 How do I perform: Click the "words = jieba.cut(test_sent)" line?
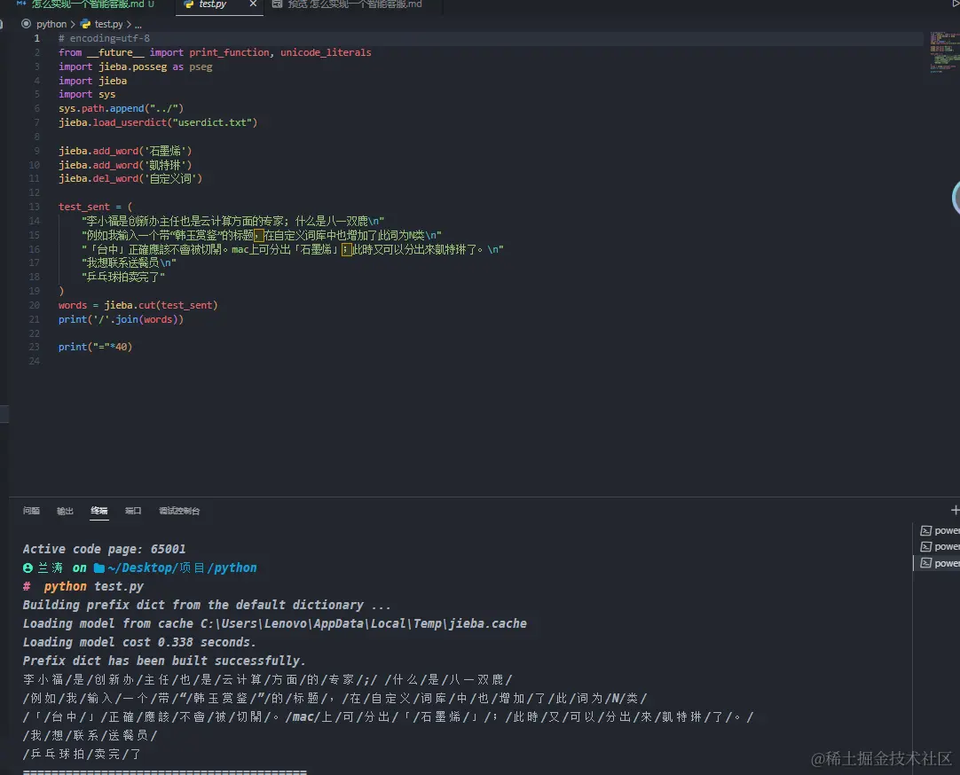(138, 305)
